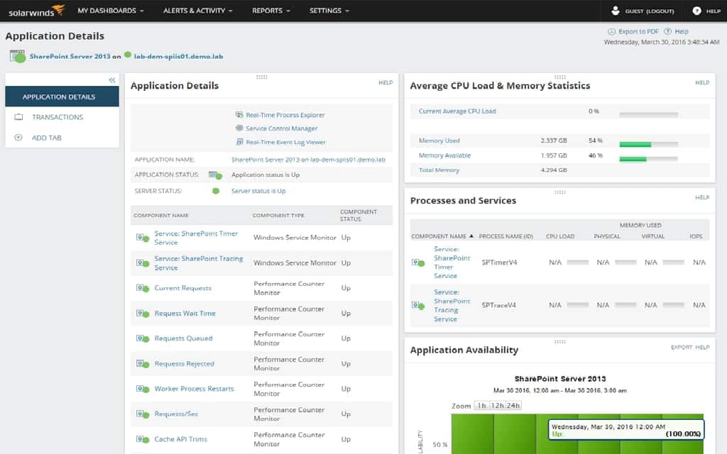
Task: Click the Export to PDF icon
Action: [611, 31]
